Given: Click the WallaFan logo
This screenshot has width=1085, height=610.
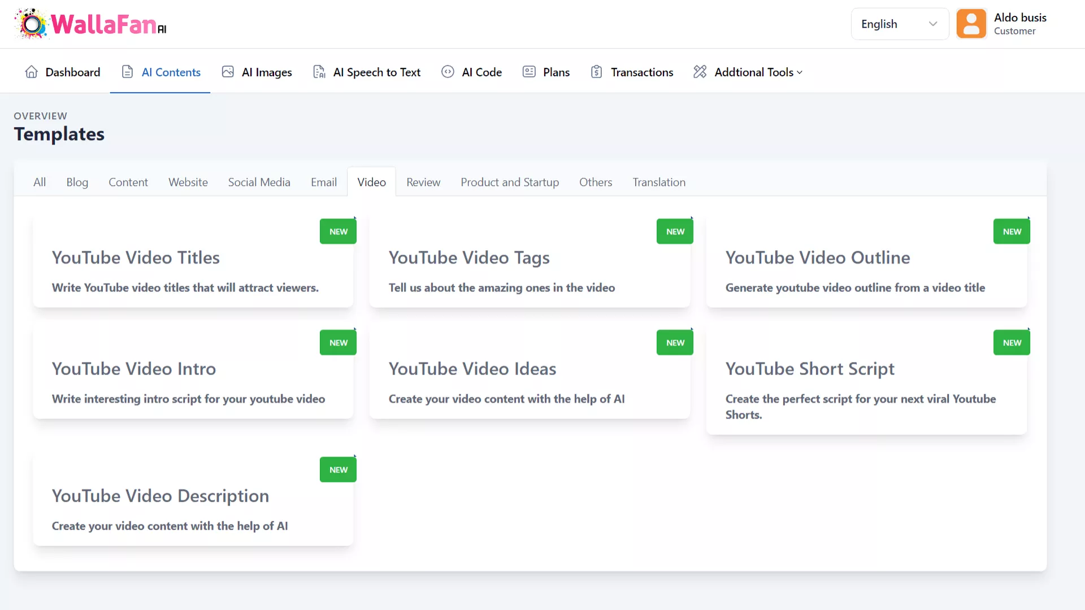Looking at the screenshot, I should (x=90, y=24).
